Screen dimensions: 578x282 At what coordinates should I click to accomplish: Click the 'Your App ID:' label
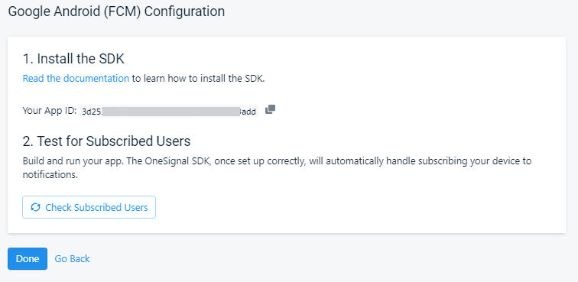[50, 111]
